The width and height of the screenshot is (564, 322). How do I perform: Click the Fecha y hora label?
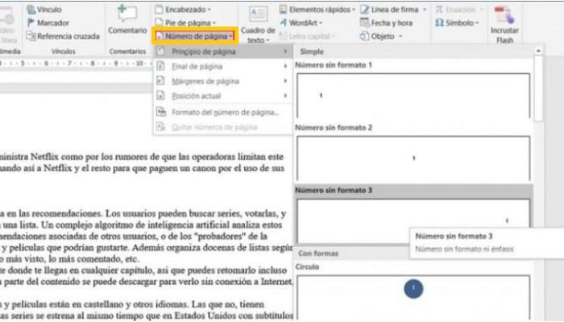coord(392,23)
